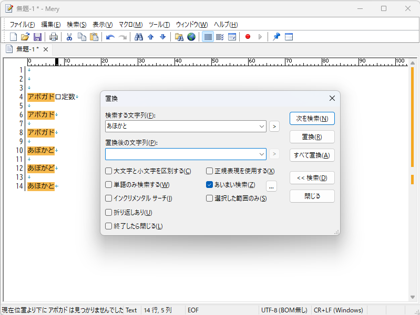Click the Find Next down arrow icon
Viewport: 420px width, 315px height.
pyautogui.click(x=162, y=37)
